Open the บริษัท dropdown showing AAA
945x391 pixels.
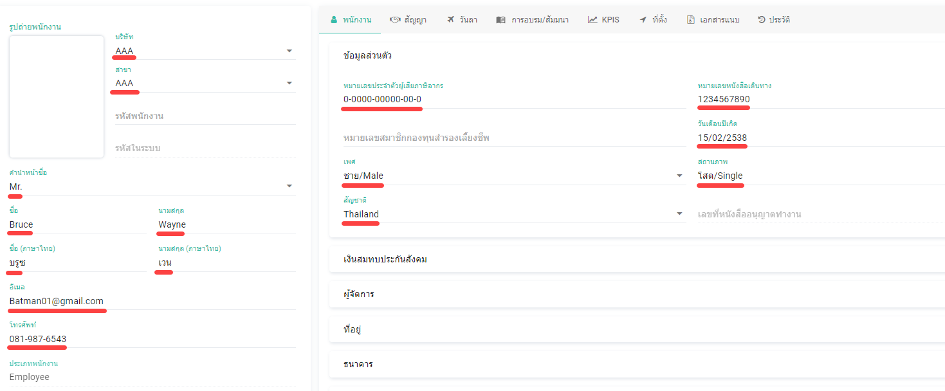pos(205,51)
